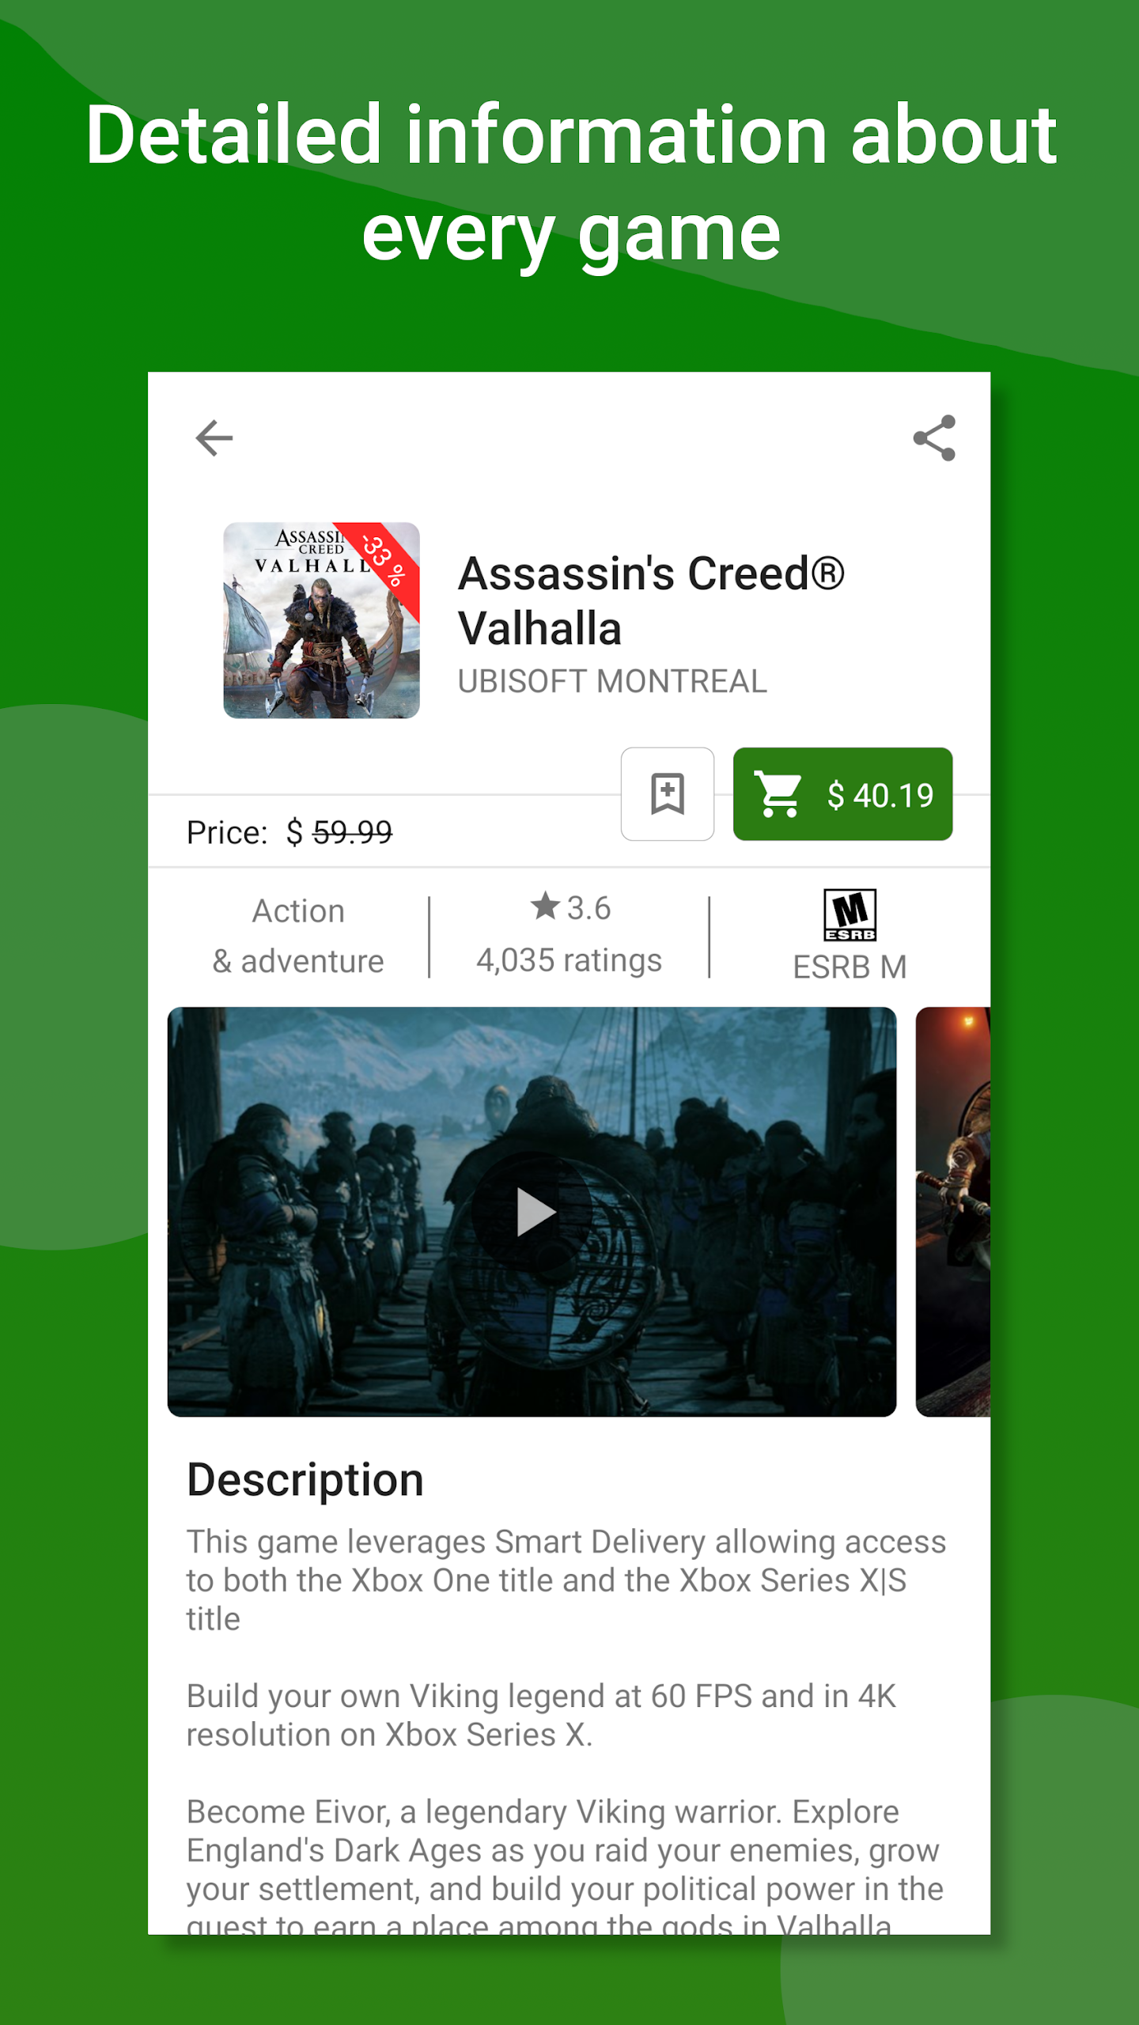The width and height of the screenshot is (1139, 2025).
Task: Expand the Smart Delivery description paragraph
Action: [x=566, y=1580]
